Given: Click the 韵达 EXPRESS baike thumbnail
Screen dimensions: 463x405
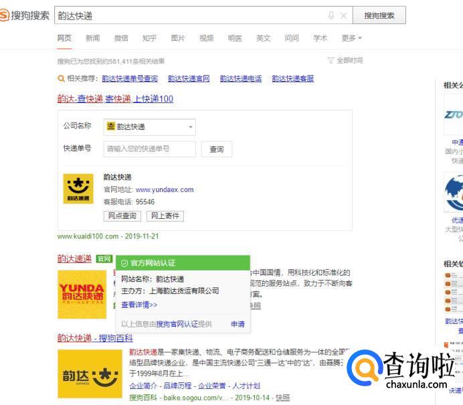Looking at the screenshot, I should (x=90, y=374).
